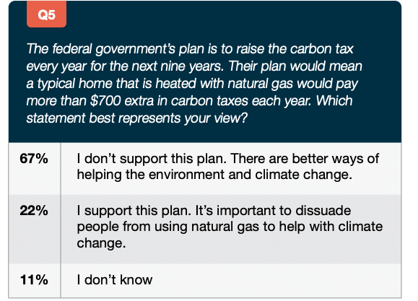The width and height of the screenshot is (418, 301).
Task: Click "I don't support this plan" sentence
Action: coord(152,159)
